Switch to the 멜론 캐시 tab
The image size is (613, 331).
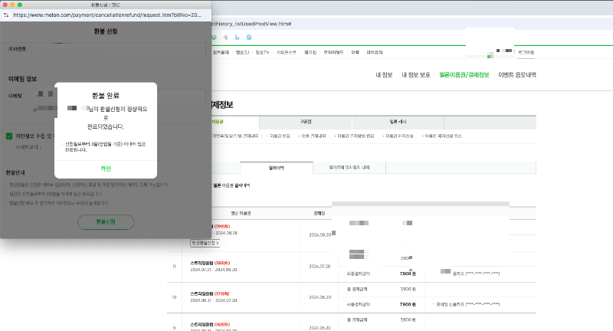coord(398,122)
